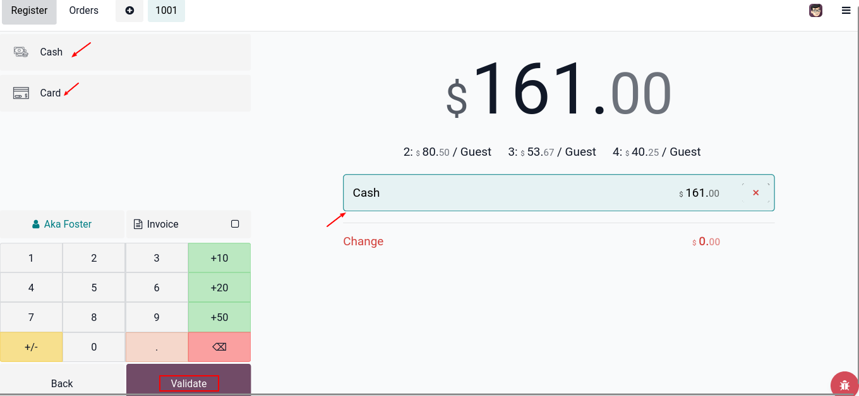The height and width of the screenshot is (396, 859).
Task: Toggle the +/- sign key
Action: coord(31,347)
